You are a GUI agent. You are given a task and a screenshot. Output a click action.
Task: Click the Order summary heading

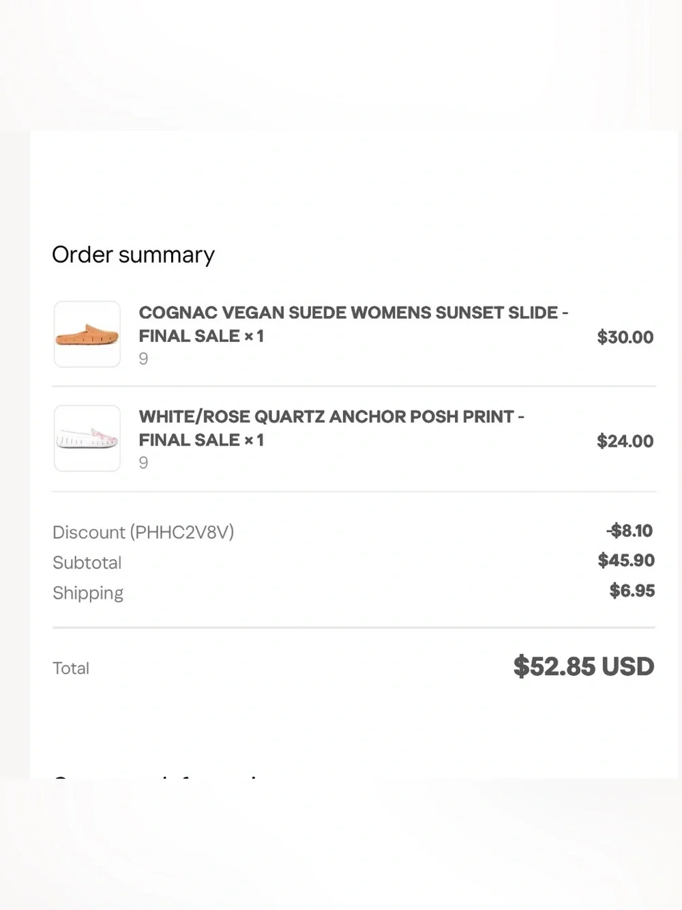134,255
